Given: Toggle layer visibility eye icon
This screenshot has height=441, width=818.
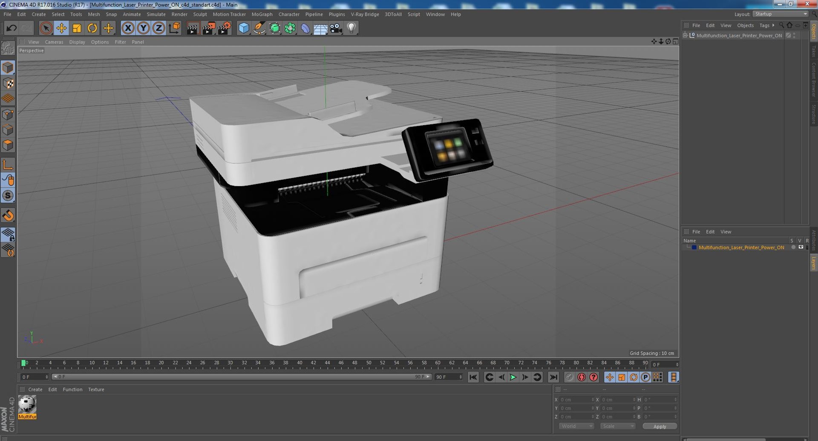Looking at the screenshot, I should click(801, 247).
